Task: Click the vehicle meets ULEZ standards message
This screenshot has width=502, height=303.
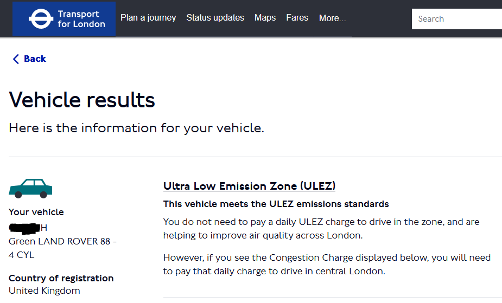Action: [x=276, y=204]
